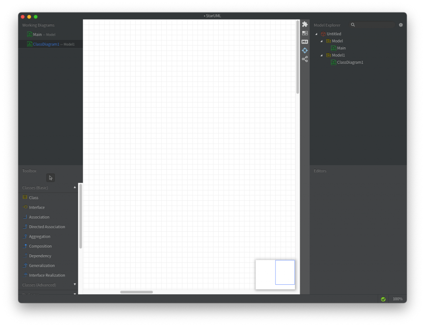Viewport: 425px width, 327px height.
Task: Open the diagram thumbnails view icon
Action: point(305,33)
